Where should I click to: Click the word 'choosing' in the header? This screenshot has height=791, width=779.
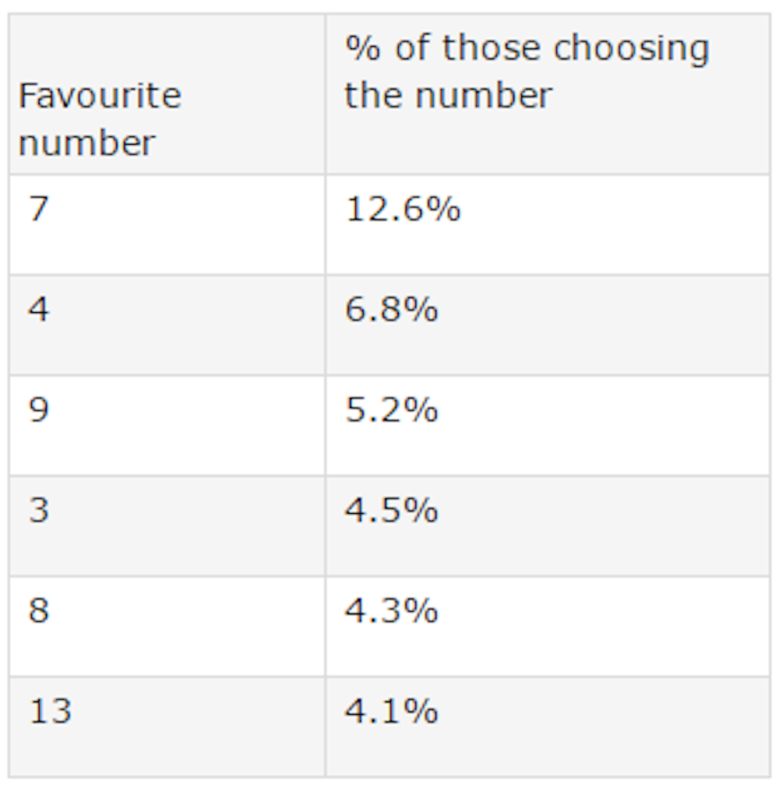pos(631,50)
